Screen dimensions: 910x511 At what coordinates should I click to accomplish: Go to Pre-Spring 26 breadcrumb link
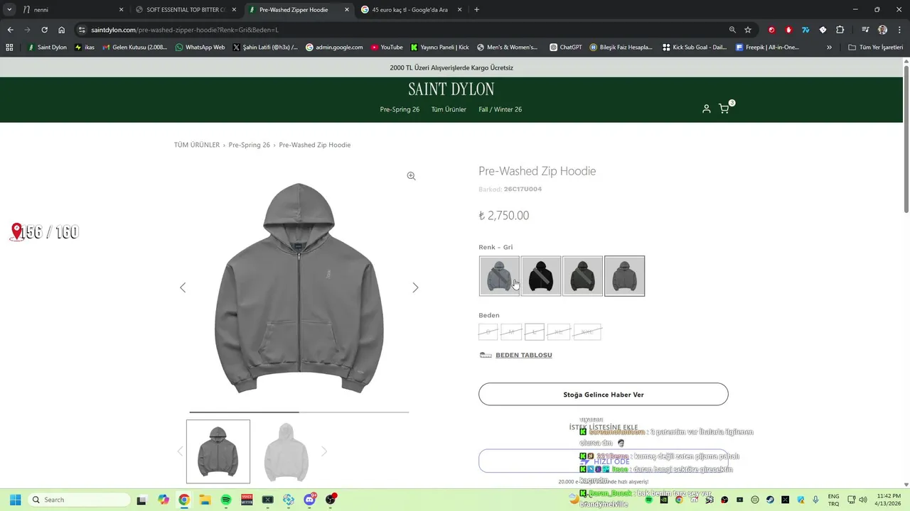250,145
